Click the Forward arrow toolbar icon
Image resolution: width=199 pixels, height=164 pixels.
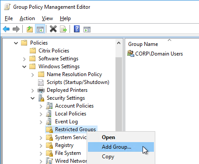point(16,29)
